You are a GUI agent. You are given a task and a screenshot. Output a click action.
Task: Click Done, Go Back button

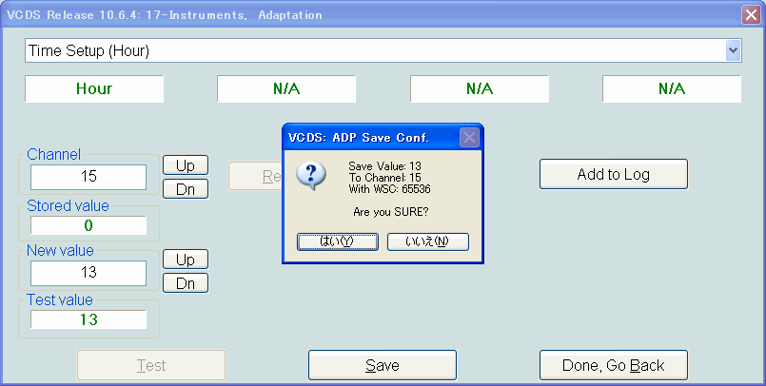tap(614, 365)
